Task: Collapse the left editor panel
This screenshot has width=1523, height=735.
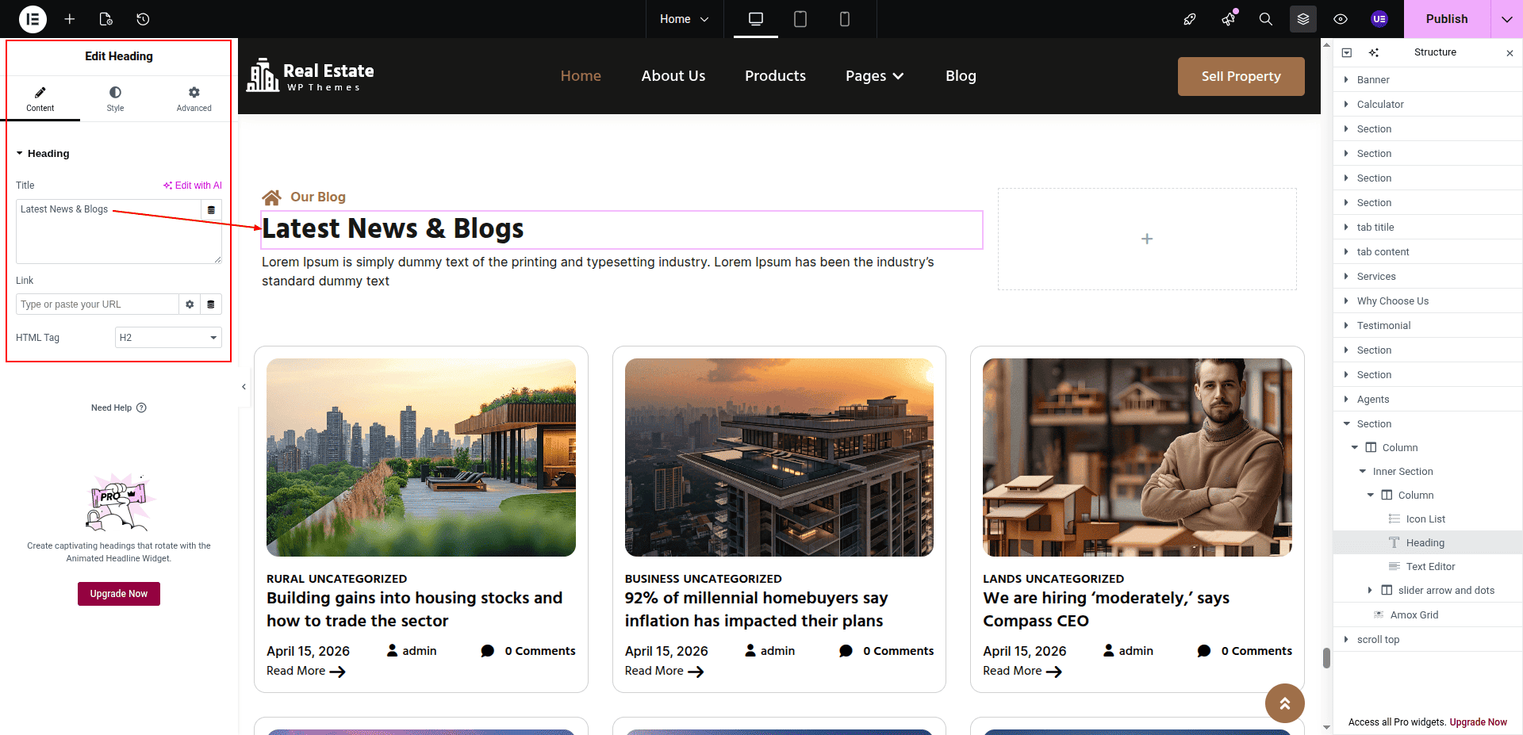Action: point(244,387)
